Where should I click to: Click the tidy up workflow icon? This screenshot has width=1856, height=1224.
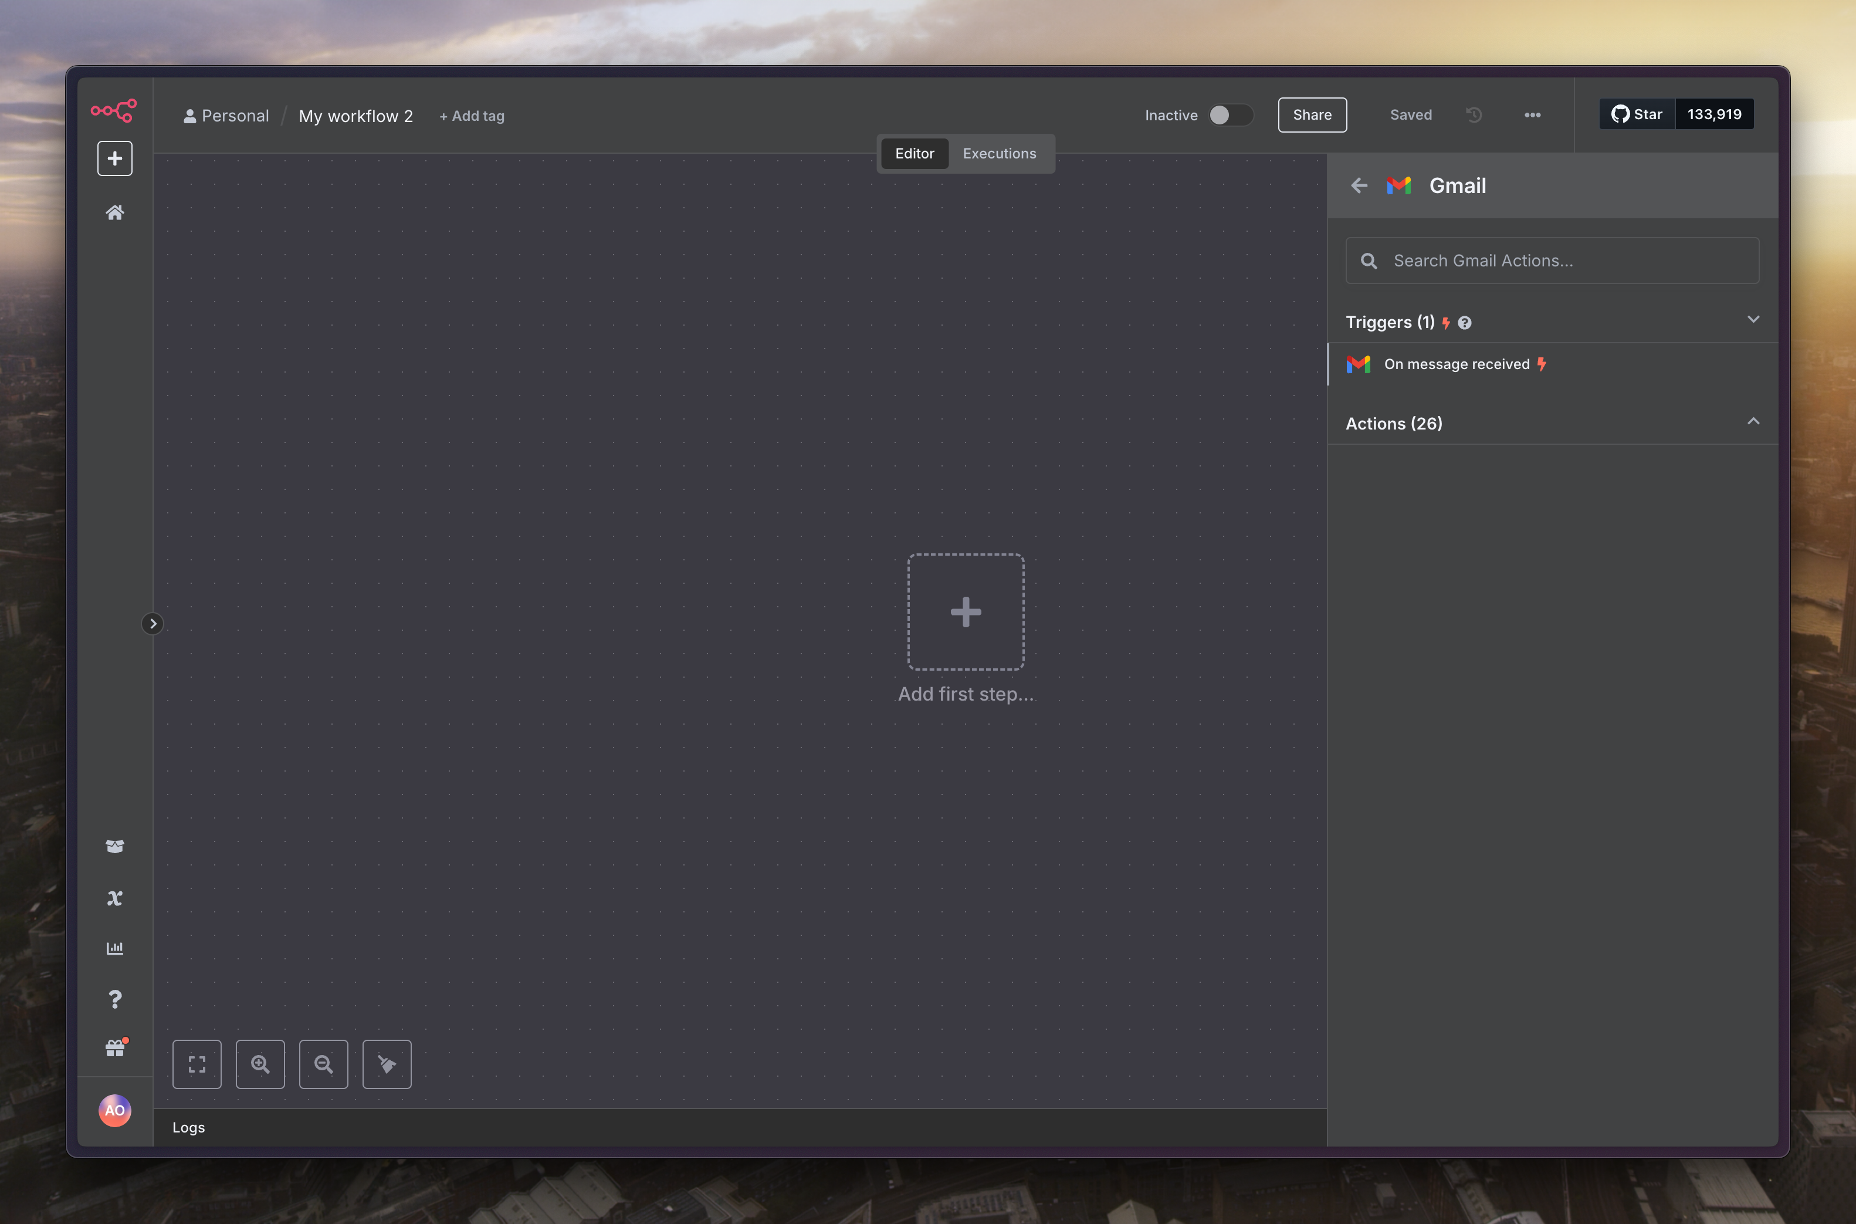point(387,1064)
